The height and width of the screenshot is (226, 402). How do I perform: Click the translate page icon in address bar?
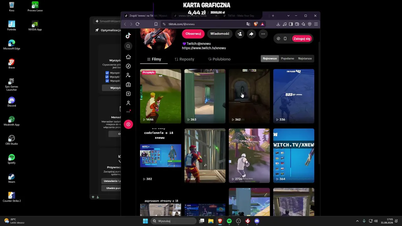pos(248,24)
